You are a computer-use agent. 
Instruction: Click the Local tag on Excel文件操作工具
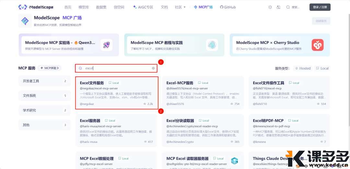point(294,83)
